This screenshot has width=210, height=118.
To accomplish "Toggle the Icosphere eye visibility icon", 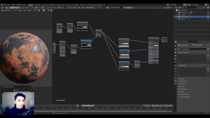I will [x=208, y=14].
